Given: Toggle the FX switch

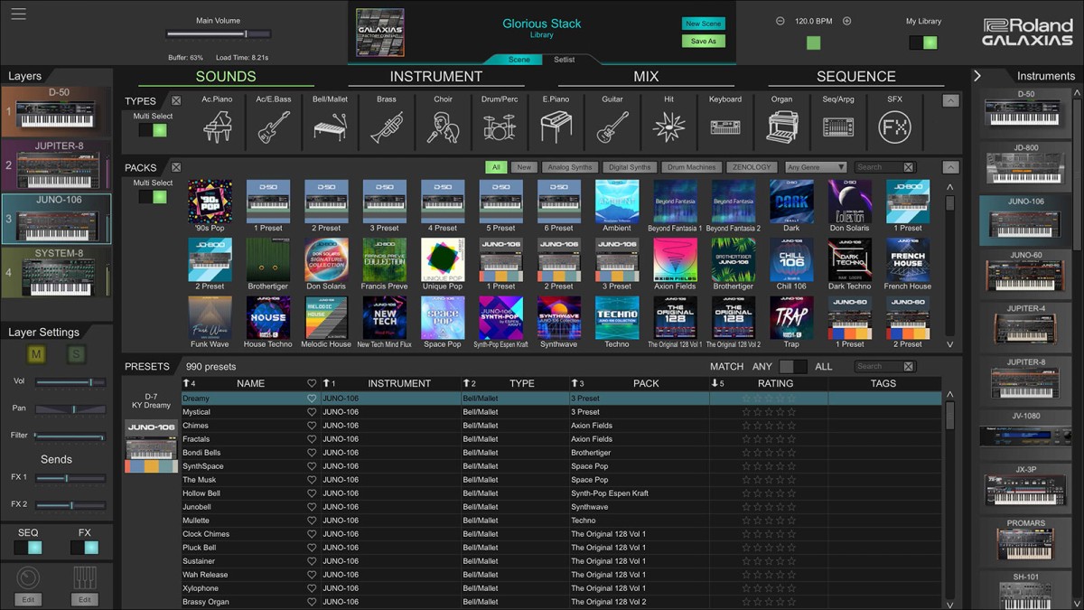Looking at the screenshot, I should [85, 548].
